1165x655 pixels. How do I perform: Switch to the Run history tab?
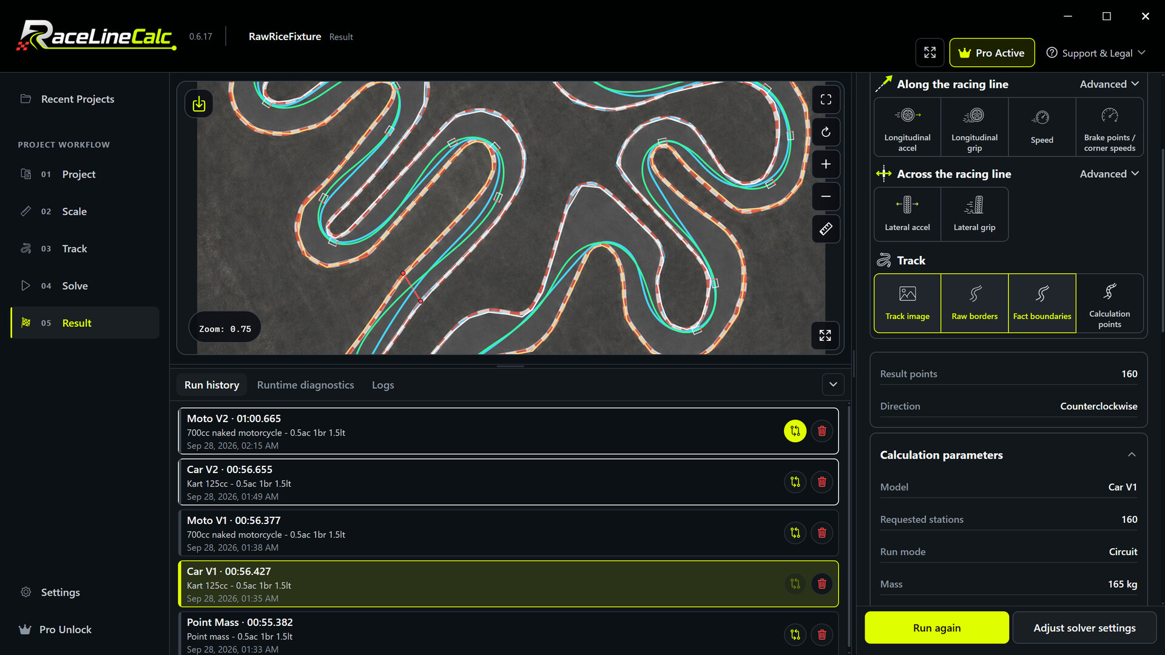click(x=212, y=385)
